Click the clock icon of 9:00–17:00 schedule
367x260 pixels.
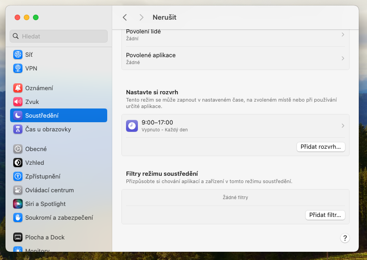132,126
